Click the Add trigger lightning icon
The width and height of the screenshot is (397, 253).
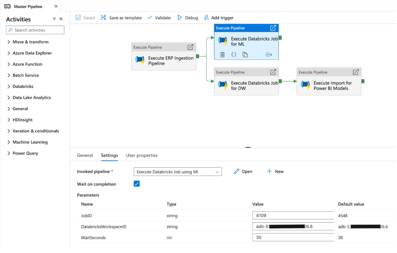click(x=206, y=17)
